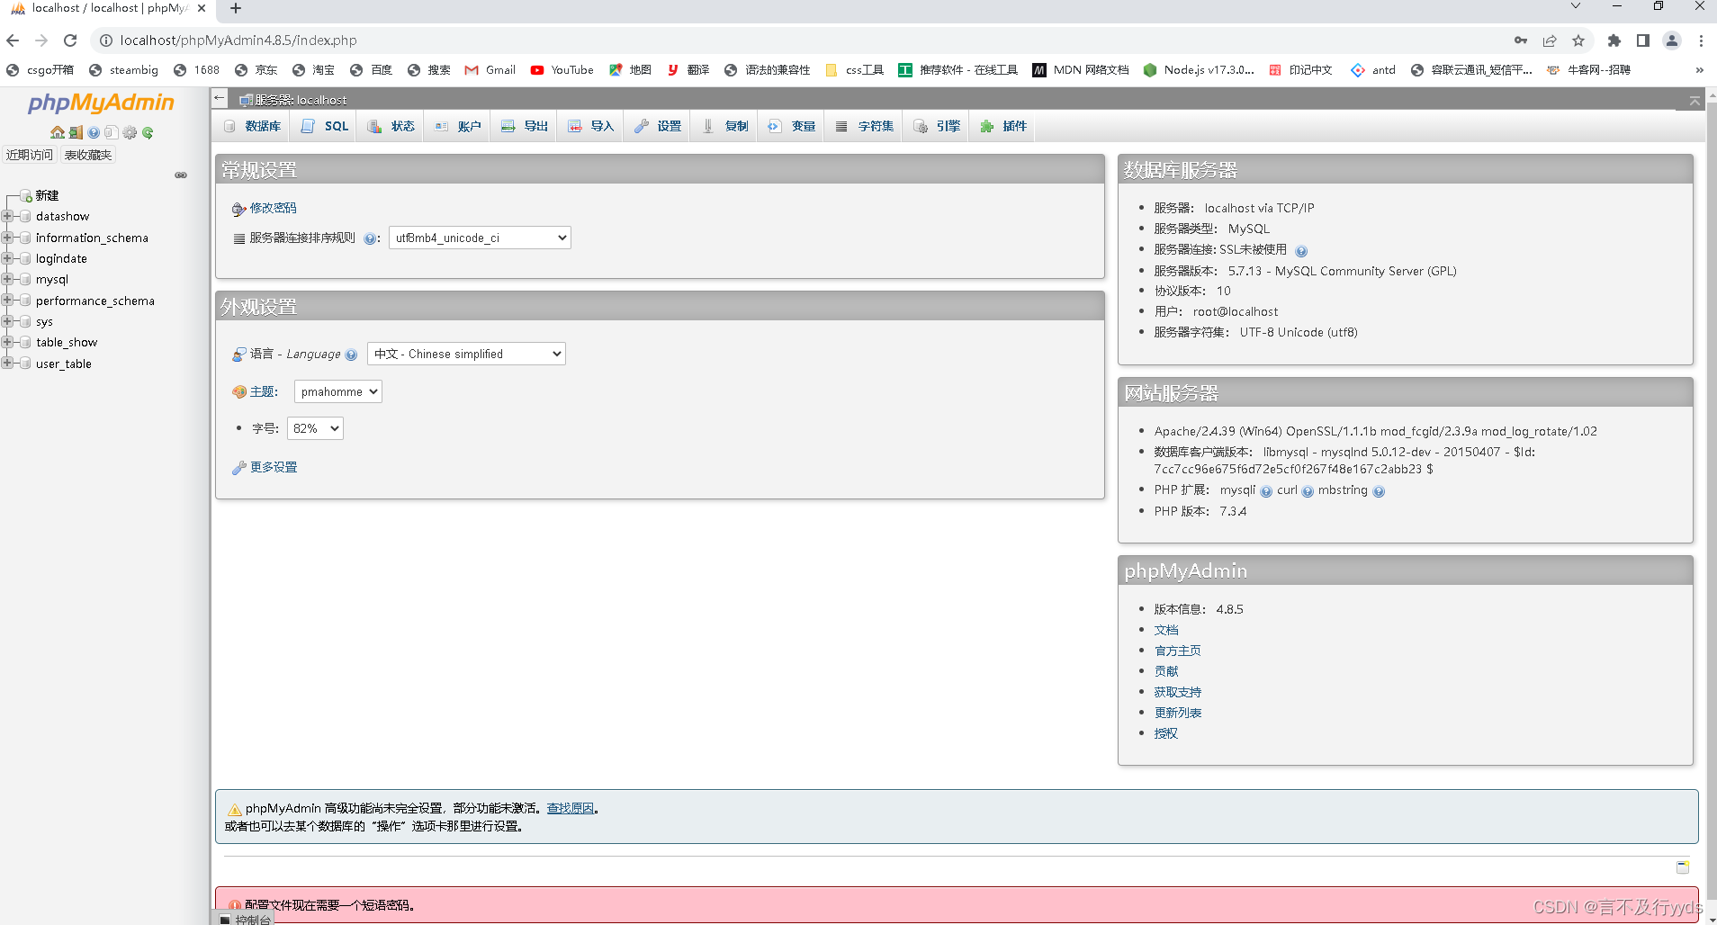Open the pmahomme theme dropdown
This screenshot has height=925, width=1717.
pos(338,391)
